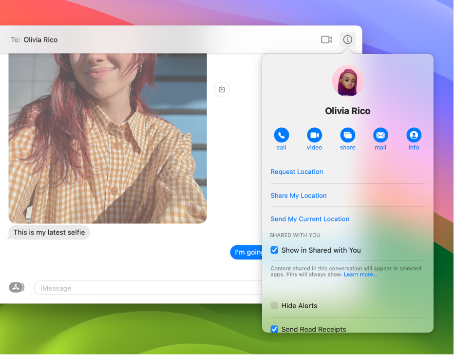Viewport: 454px width, 356px height.
Task: Select the call icon for Olivia Rico
Action: pyautogui.click(x=282, y=135)
